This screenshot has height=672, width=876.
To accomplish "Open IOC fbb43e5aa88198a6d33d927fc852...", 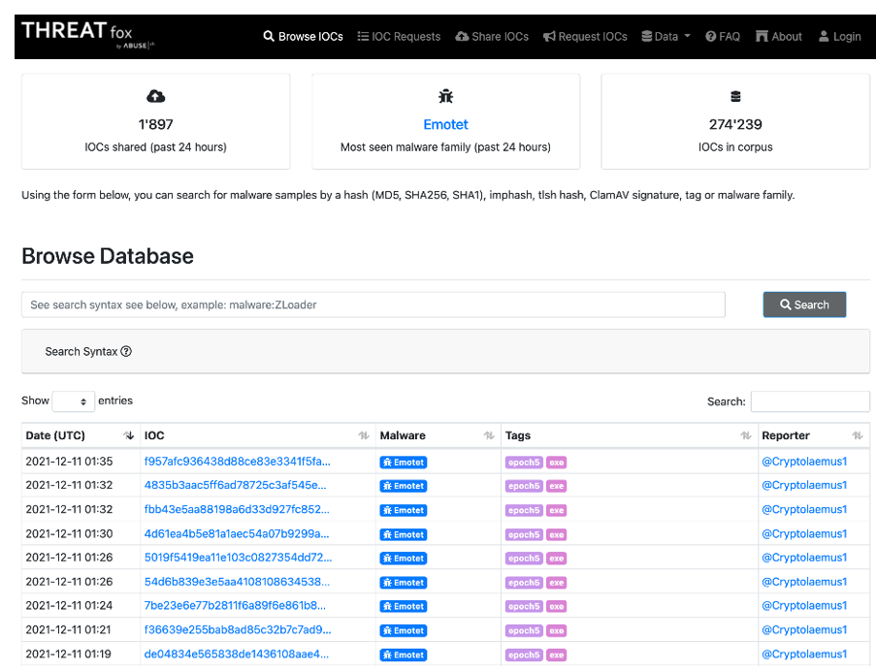I will 237,509.
